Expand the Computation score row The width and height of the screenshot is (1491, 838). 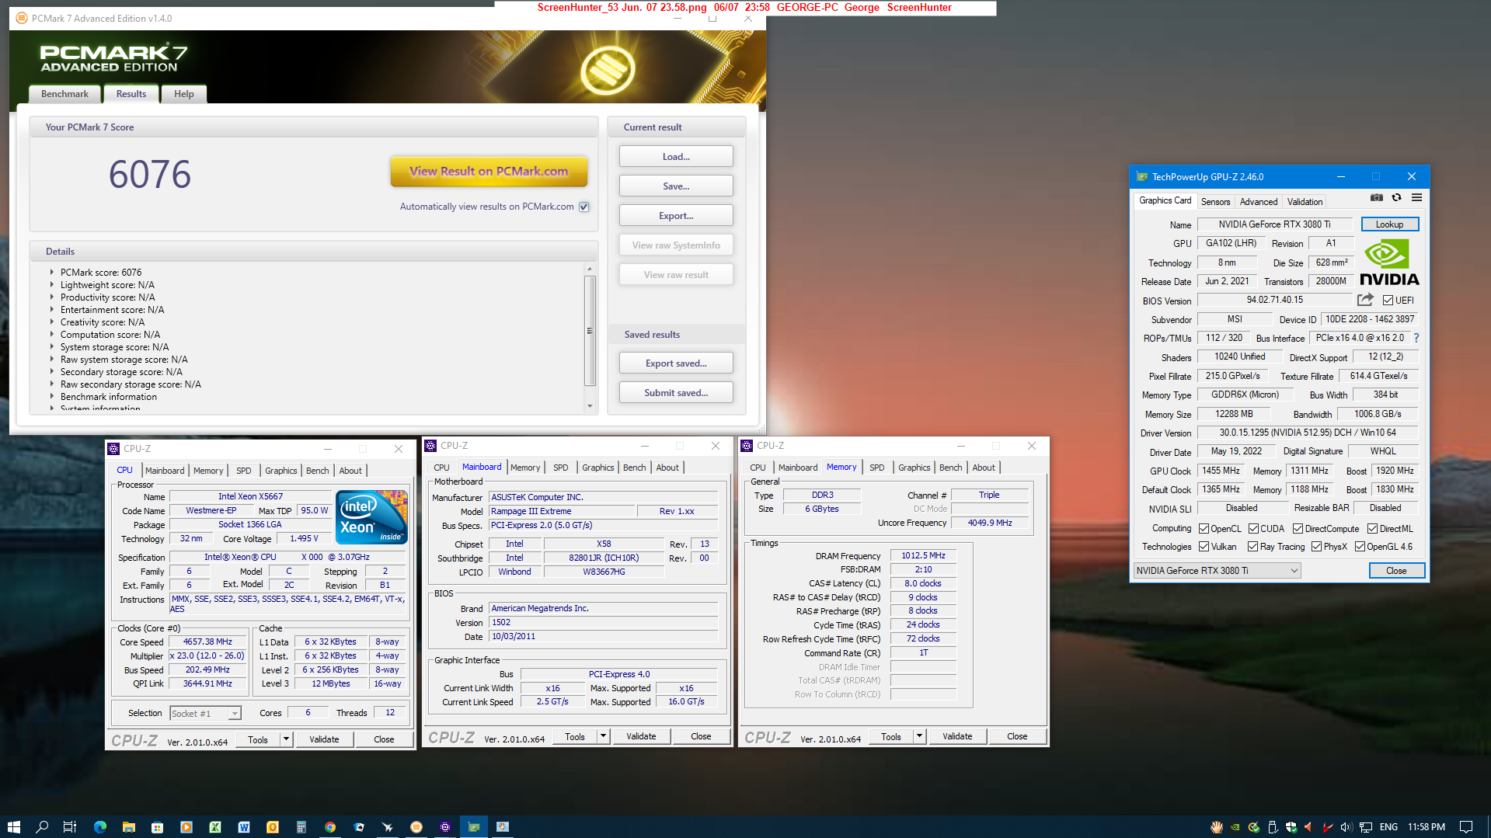tap(52, 335)
